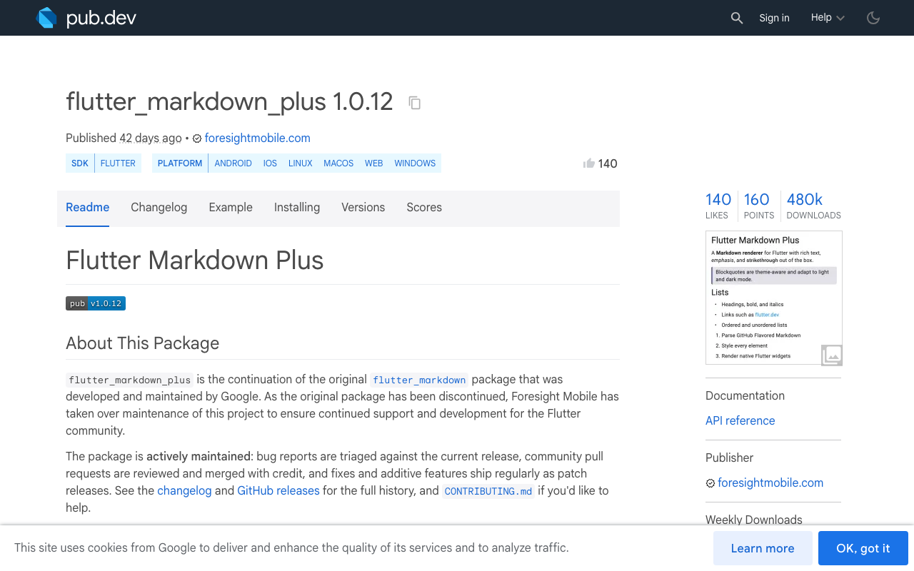Click the 140 LIKES score stat
The image size is (914, 571).
coord(718,205)
